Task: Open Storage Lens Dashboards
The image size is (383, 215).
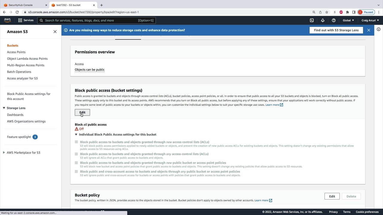Action: (x=15, y=115)
